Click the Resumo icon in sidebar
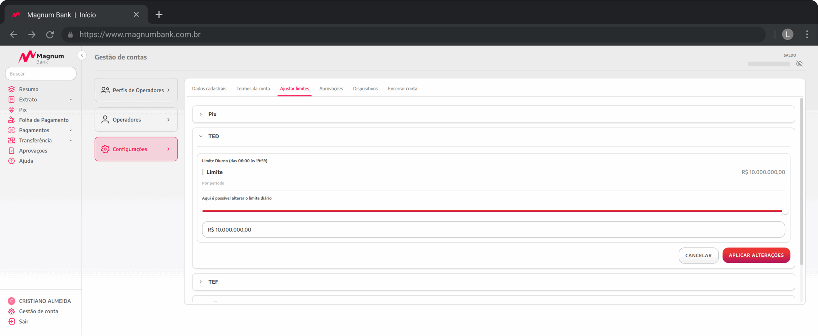The height and width of the screenshot is (336, 818). pos(12,89)
